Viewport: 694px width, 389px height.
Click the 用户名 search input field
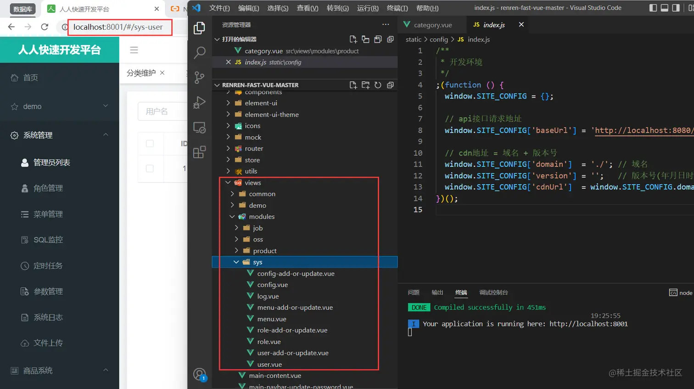pos(162,111)
